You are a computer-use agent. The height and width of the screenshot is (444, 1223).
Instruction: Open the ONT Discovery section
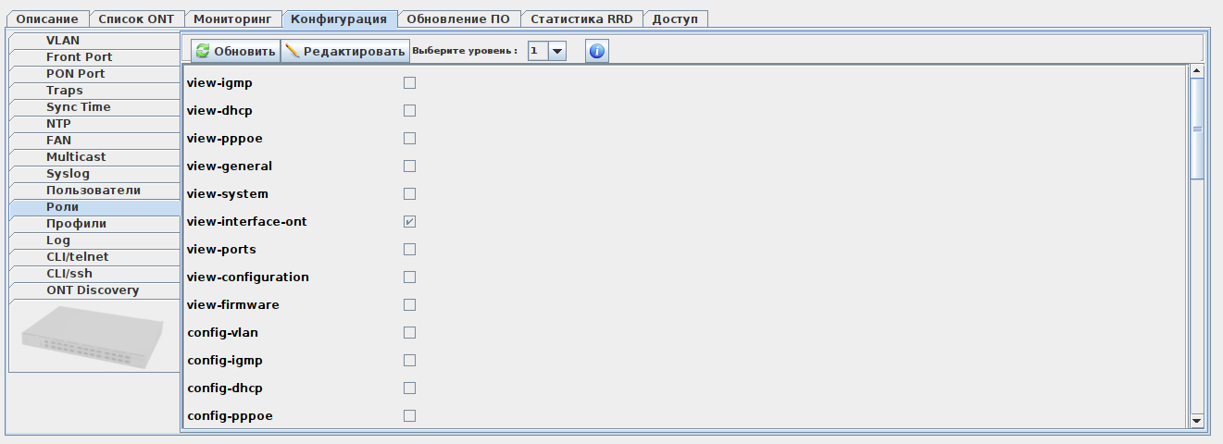[93, 290]
